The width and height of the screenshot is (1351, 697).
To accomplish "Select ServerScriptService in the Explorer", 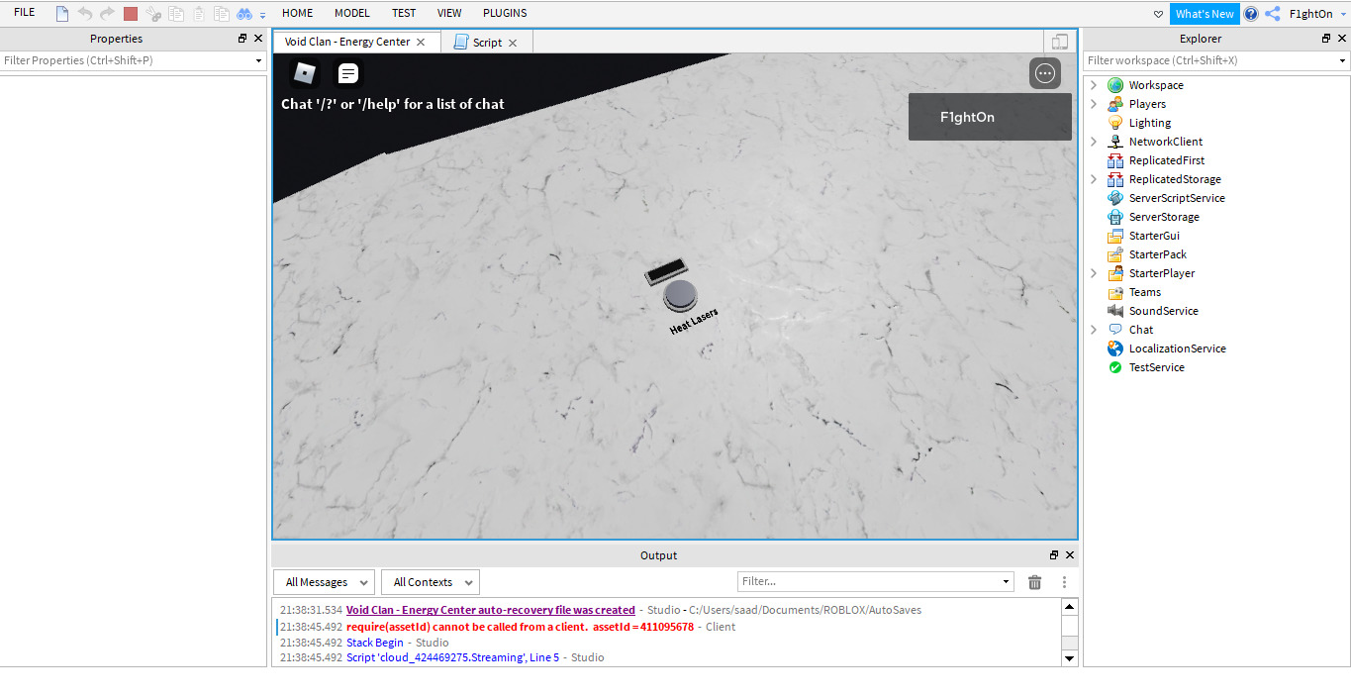I will [1176, 198].
